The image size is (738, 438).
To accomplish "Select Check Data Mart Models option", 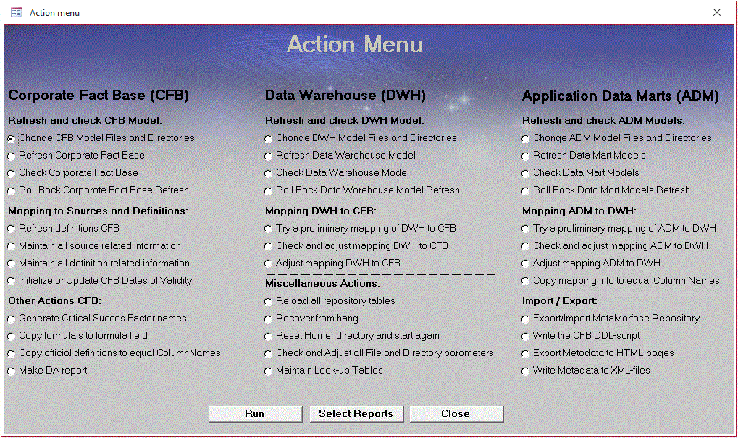I will click(526, 173).
